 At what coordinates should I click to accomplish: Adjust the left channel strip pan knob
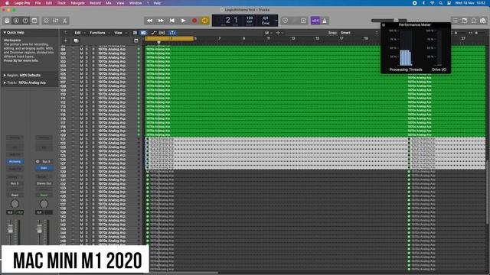[15, 204]
